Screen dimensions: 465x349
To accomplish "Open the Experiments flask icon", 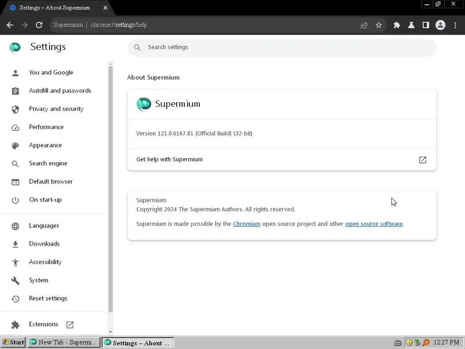I will 411,25.
